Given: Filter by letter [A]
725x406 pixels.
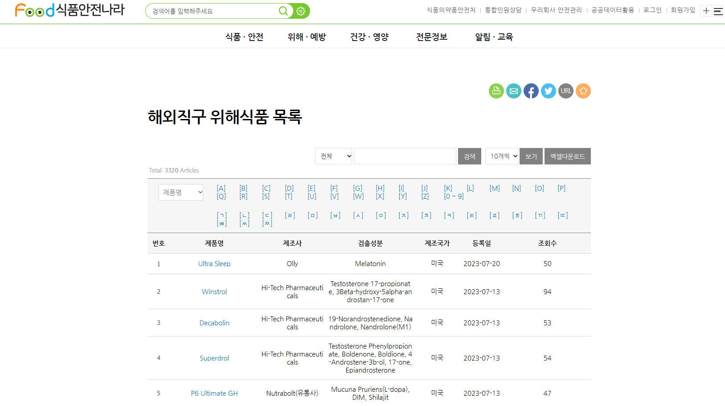Looking at the screenshot, I should click(x=221, y=188).
